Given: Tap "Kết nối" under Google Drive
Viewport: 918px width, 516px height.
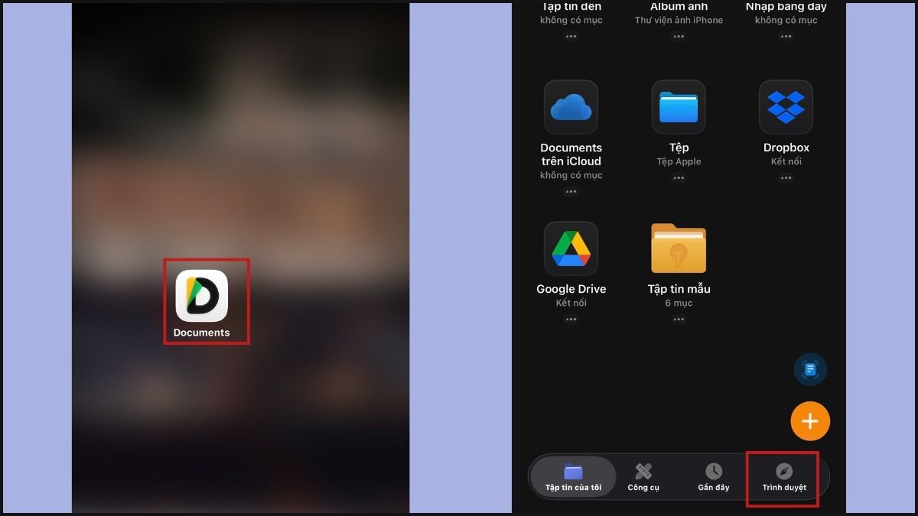Looking at the screenshot, I should [x=571, y=303].
